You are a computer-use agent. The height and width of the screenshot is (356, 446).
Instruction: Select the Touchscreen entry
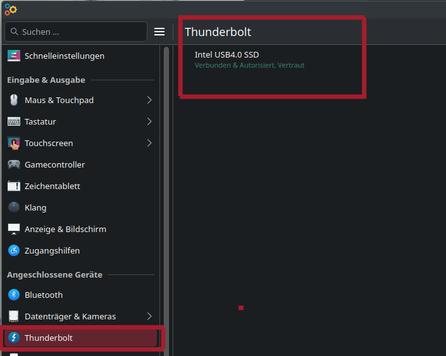81,144
